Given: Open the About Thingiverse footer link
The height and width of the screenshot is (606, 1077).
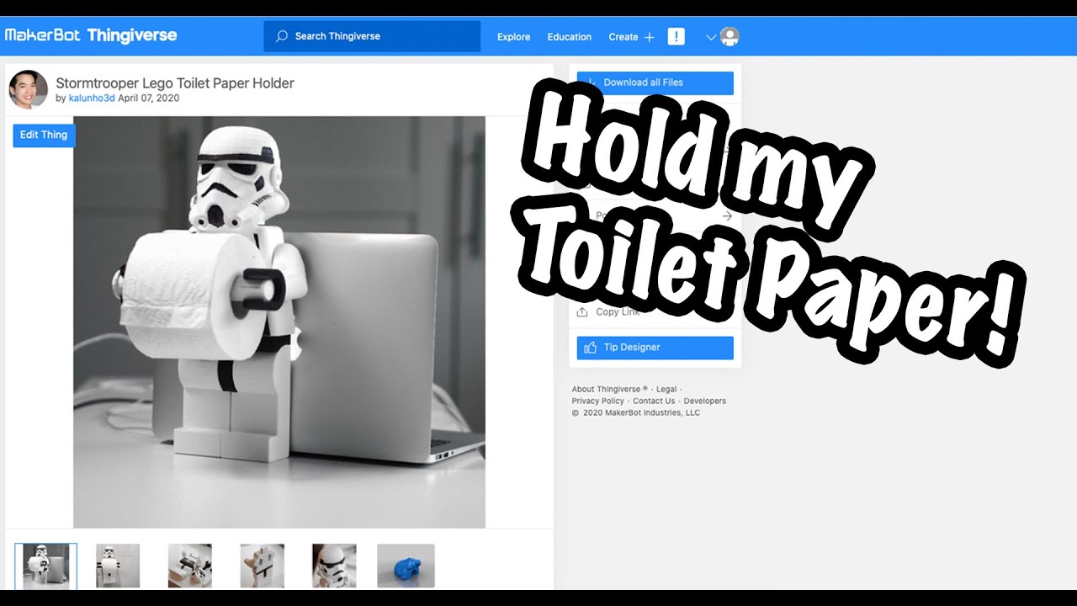Looking at the screenshot, I should tap(610, 390).
